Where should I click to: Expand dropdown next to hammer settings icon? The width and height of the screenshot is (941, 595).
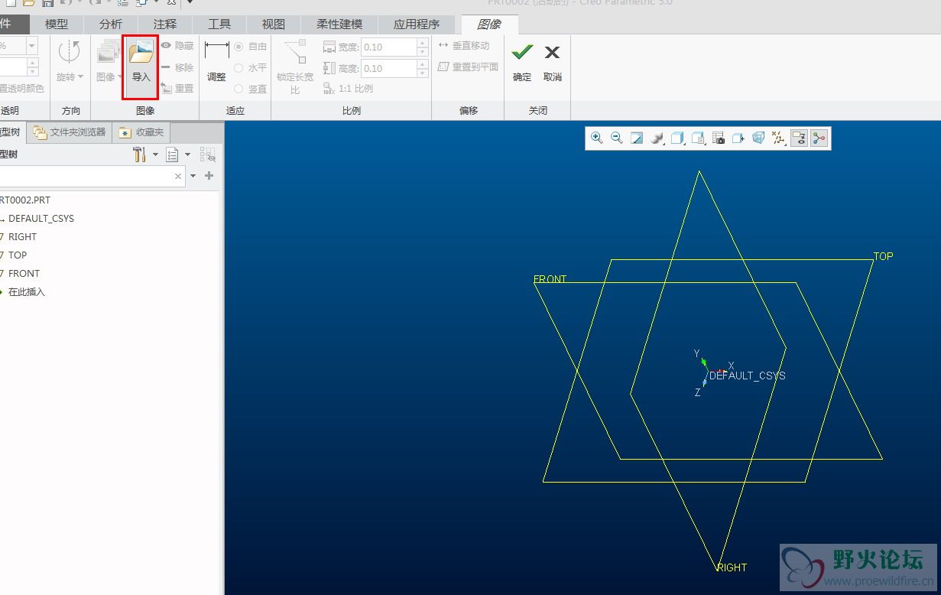(155, 154)
